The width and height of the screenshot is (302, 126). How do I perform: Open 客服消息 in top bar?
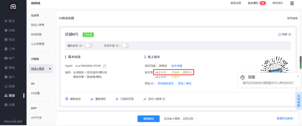click(x=236, y=3)
